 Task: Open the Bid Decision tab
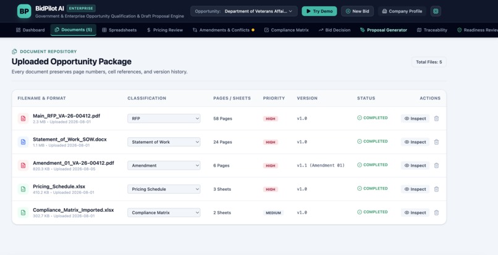pyautogui.click(x=334, y=30)
